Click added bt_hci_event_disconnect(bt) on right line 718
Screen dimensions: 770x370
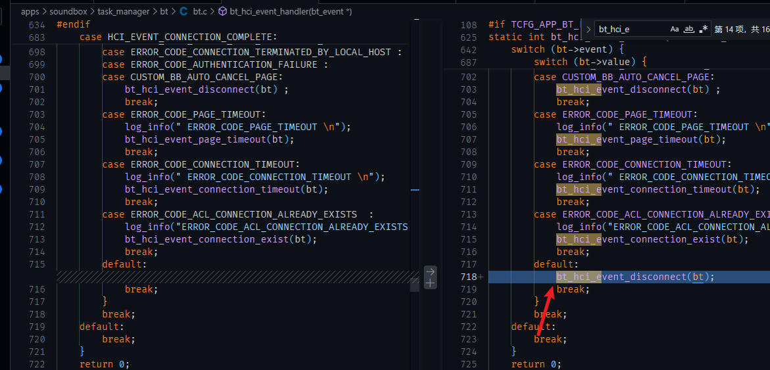(635, 277)
